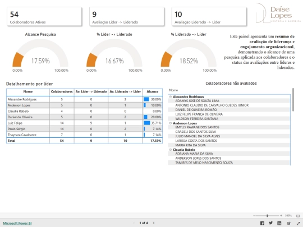Click LARISSA COSTA DOS SANTOS entry
This screenshot has width=303, height=227.
196,141
